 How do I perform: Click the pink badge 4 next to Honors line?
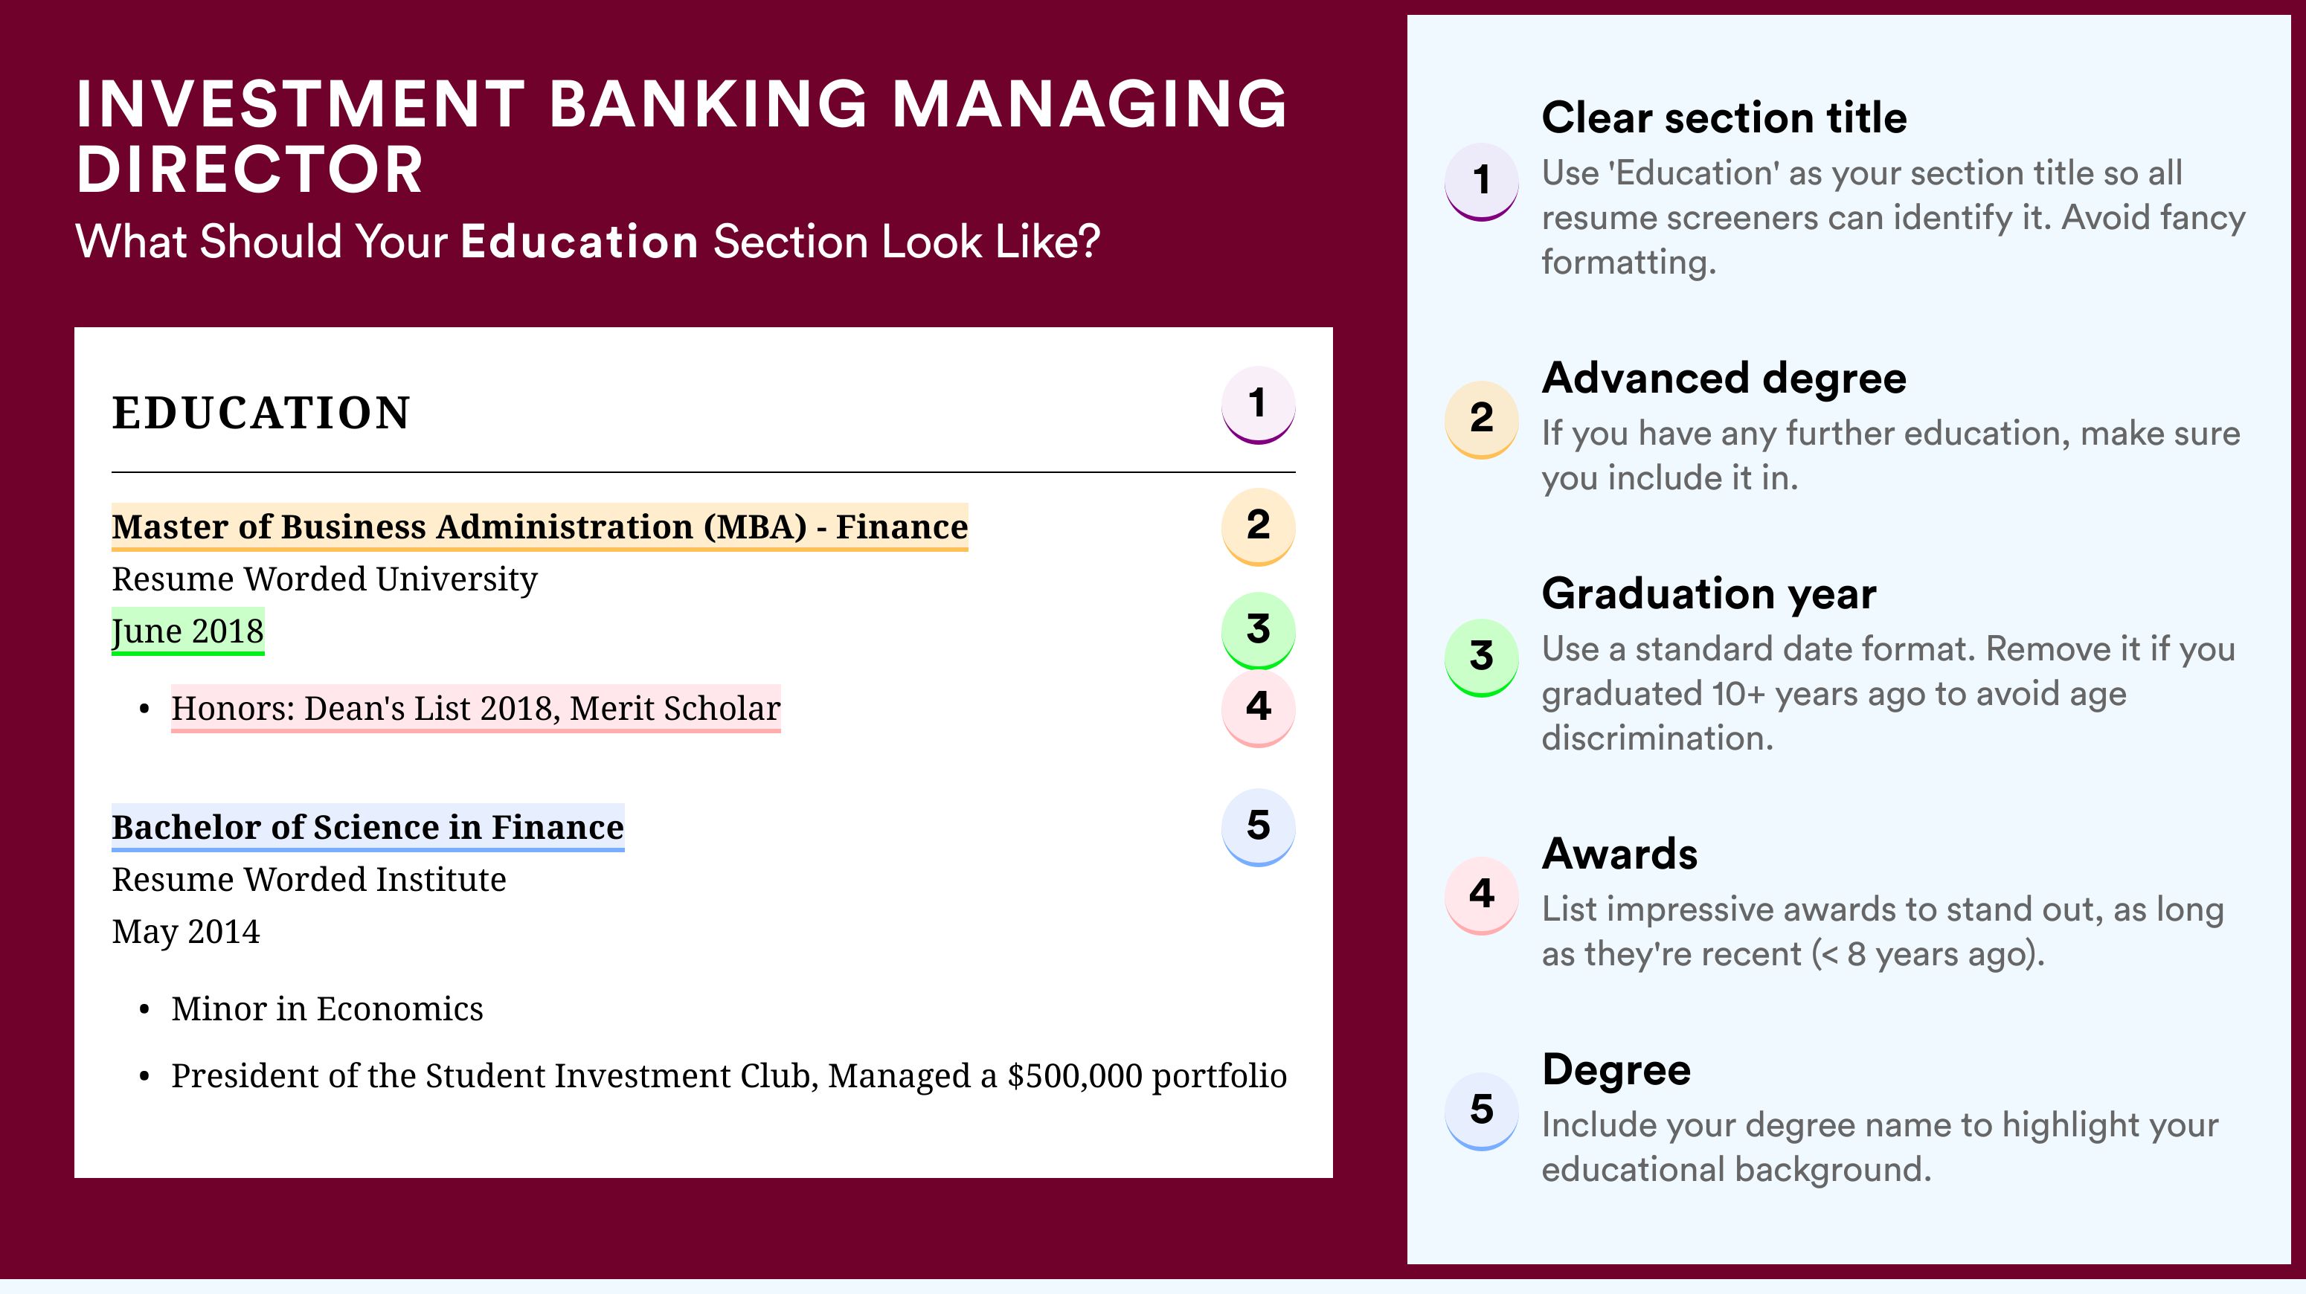[1258, 709]
